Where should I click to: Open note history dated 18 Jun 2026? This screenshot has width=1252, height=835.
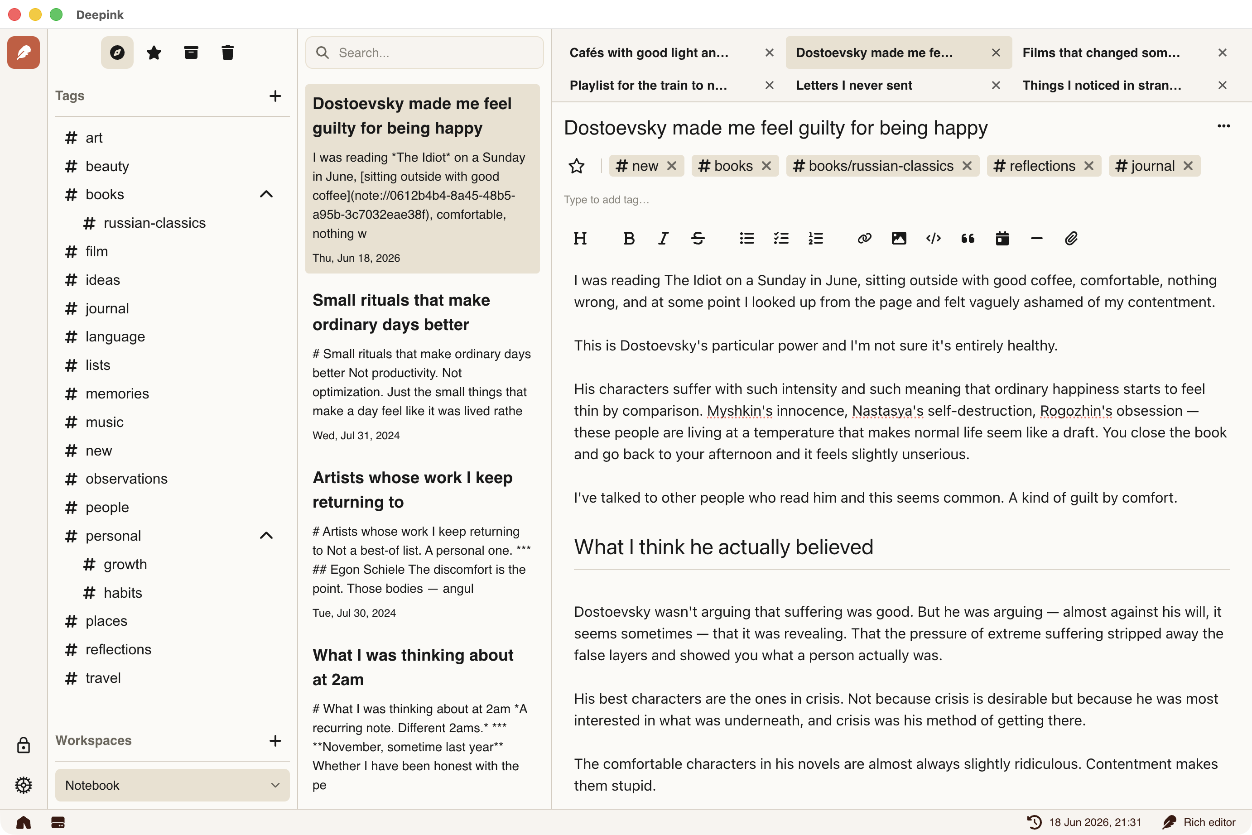point(1083,822)
